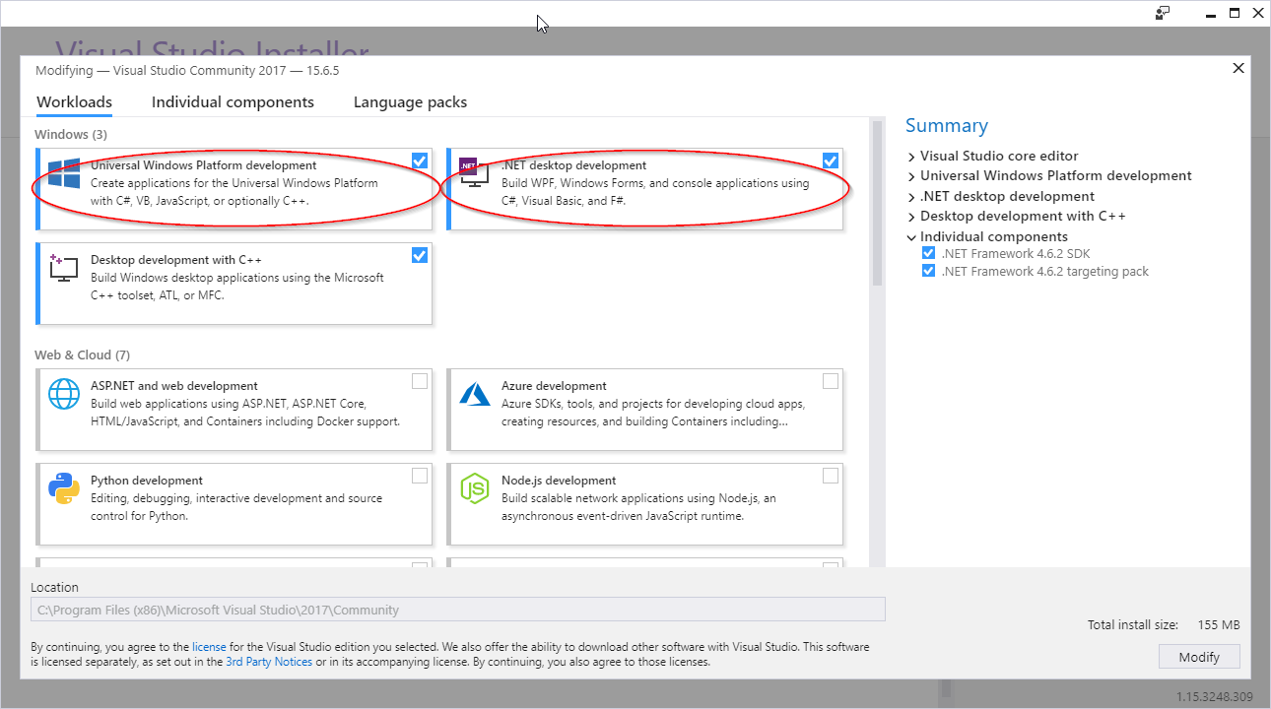Viewport: 1271px width, 709px height.
Task: Click the Total install size 155 MB text
Action: click(1164, 624)
